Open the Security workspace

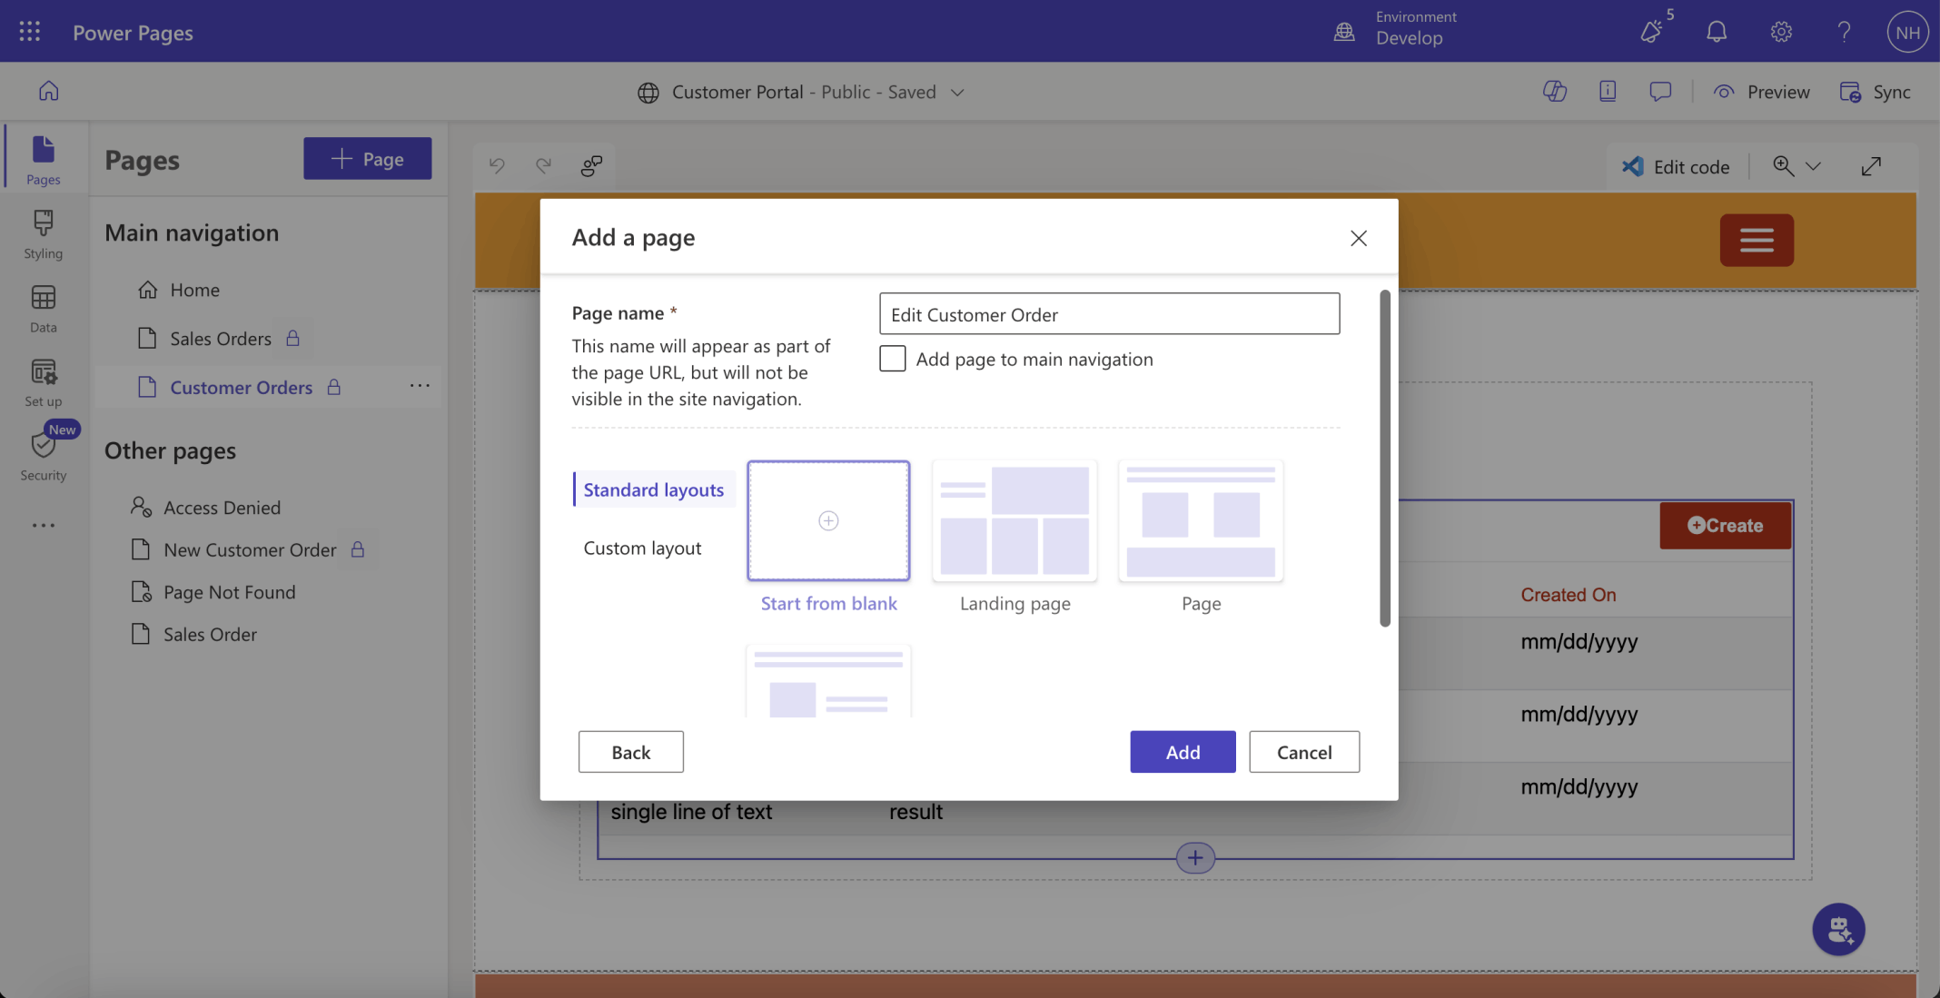(x=43, y=456)
